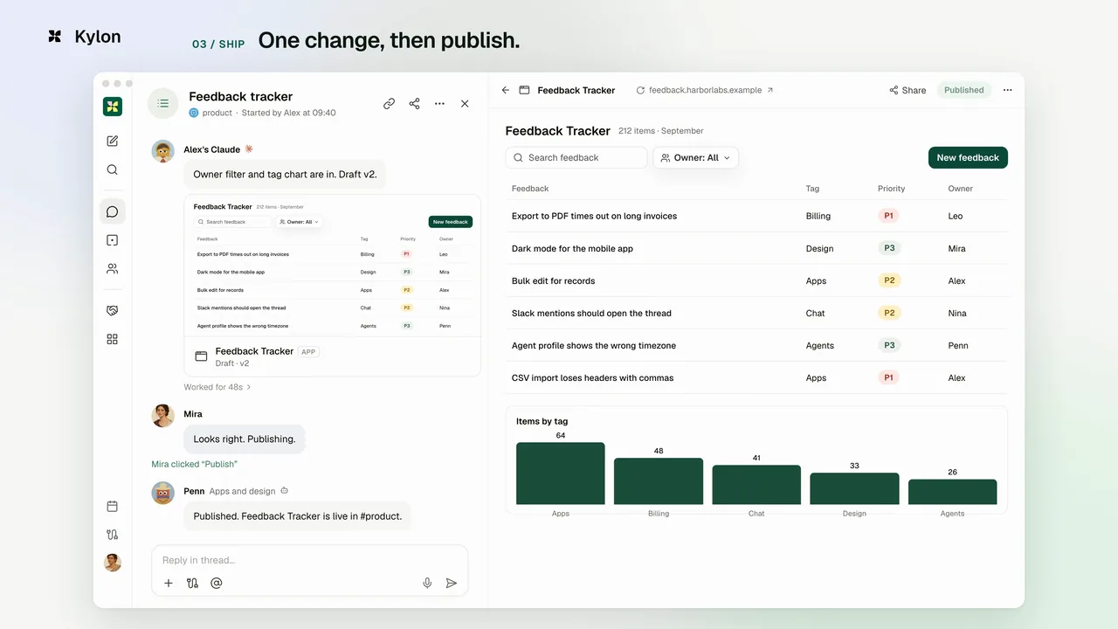Open the sidebar search magnifier icon
The width and height of the screenshot is (1118, 629).
pos(112,169)
